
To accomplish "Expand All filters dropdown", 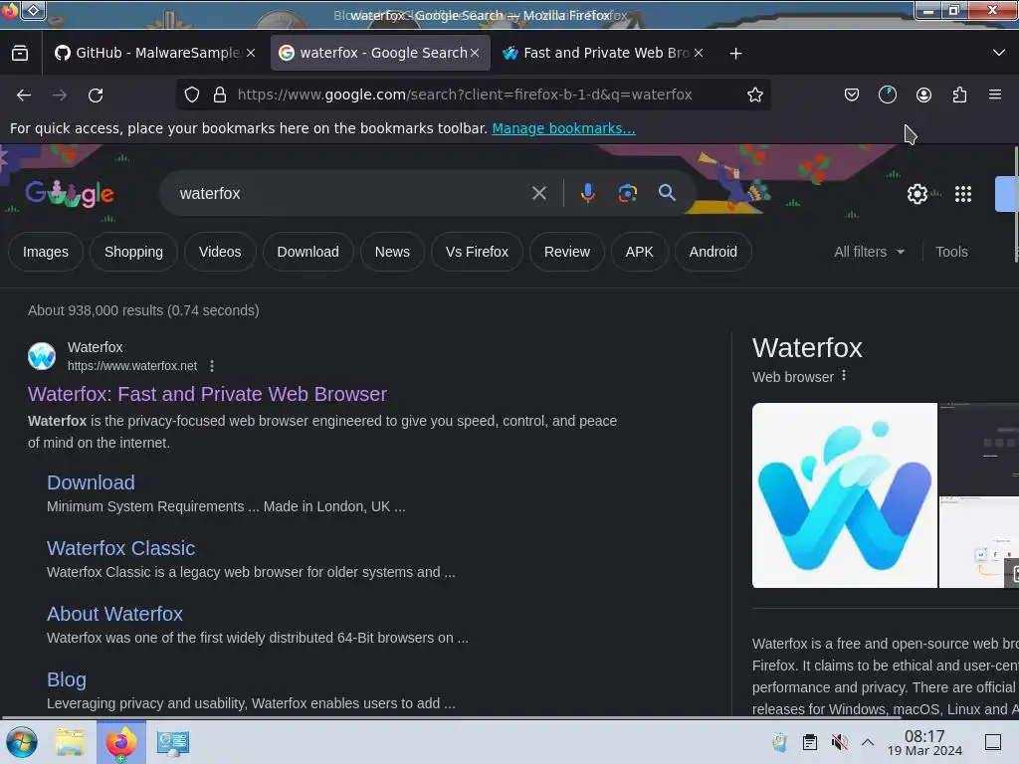I will pyautogui.click(x=869, y=252).
